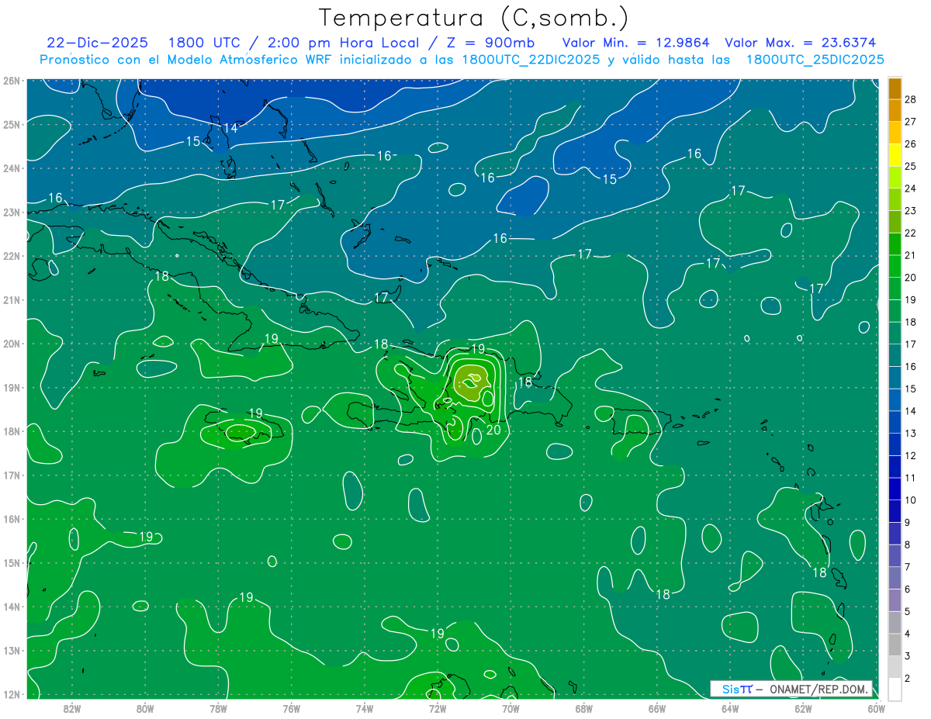Click "2:00 pm Hora Local" text
This screenshot has width=931, height=719.
(345, 43)
